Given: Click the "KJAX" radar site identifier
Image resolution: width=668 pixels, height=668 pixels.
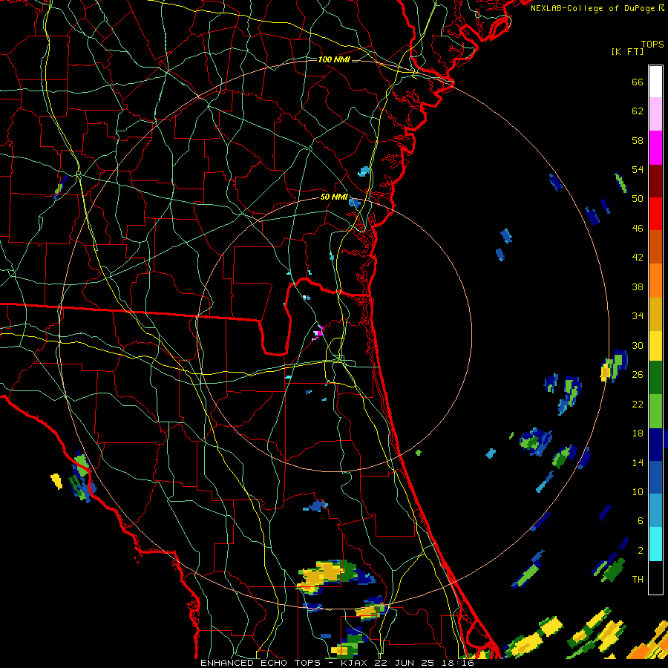Looking at the screenshot, I should (355, 663).
